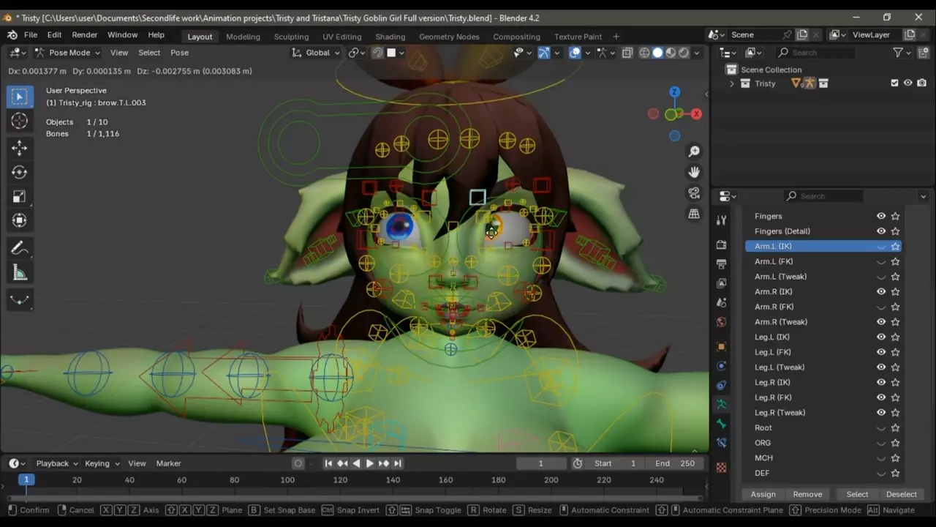
Task: Activate the Cursor tool
Action: tap(20, 121)
